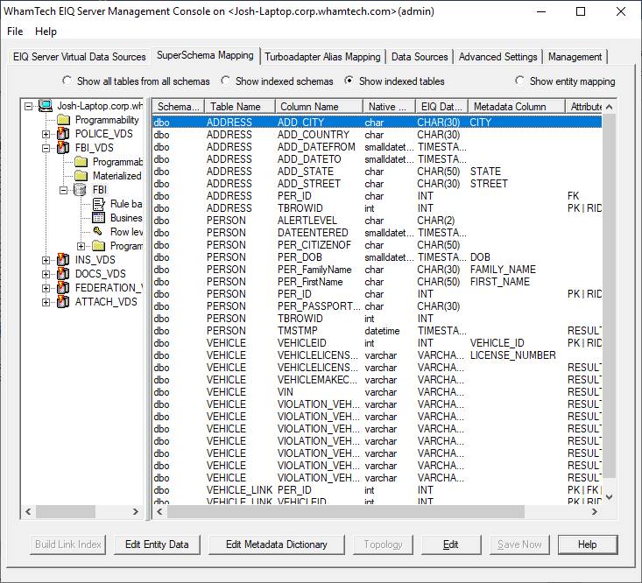Select the ALERTLEVEL row
The image size is (642, 583).
coord(377,221)
